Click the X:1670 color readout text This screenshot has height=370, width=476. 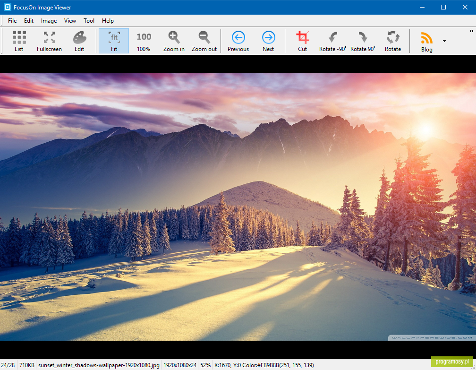point(264,365)
